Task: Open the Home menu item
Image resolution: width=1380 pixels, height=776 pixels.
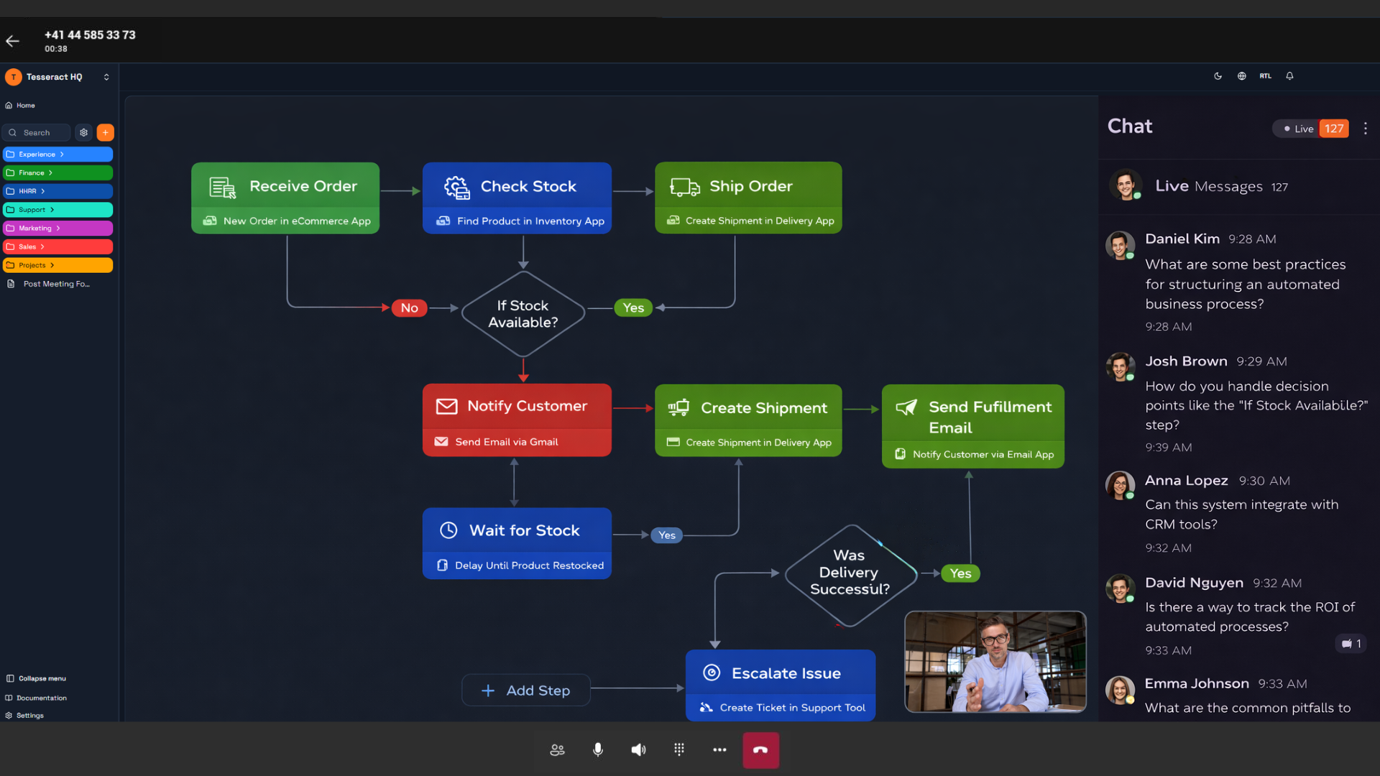Action: point(25,106)
